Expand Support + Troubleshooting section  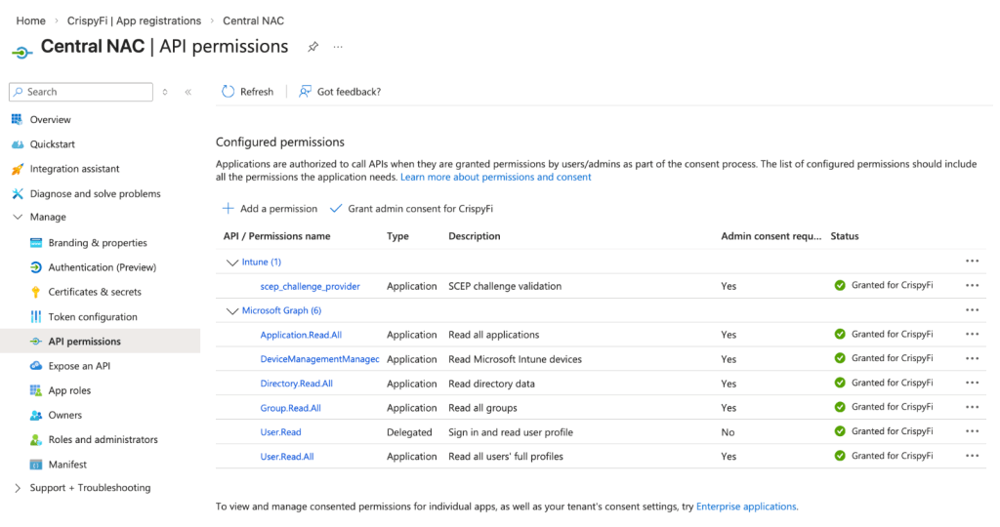[18, 488]
